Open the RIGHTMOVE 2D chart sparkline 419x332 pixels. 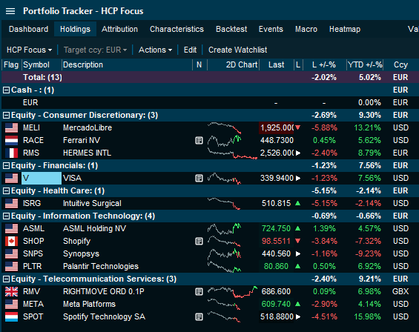[x=232, y=291]
